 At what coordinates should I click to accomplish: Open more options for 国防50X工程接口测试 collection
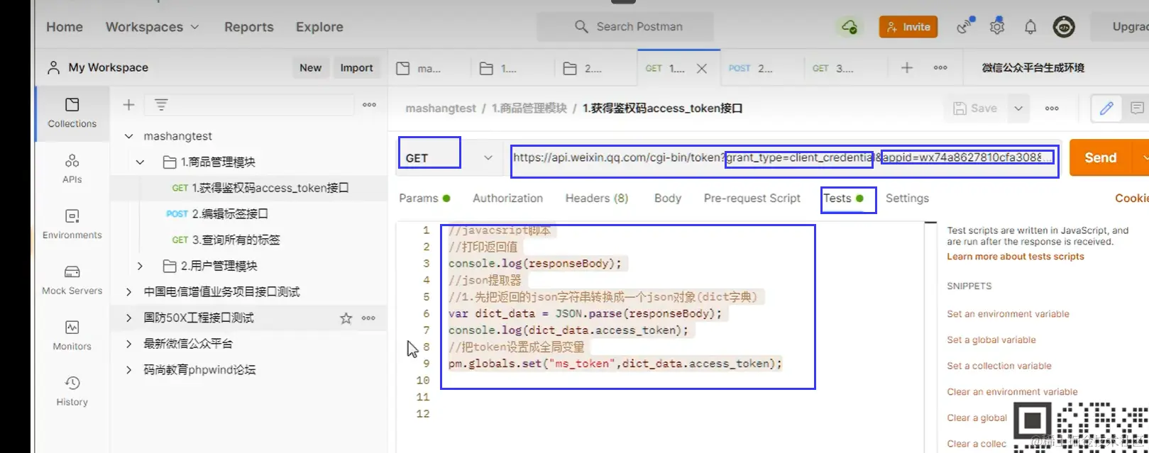[x=368, y=318]
